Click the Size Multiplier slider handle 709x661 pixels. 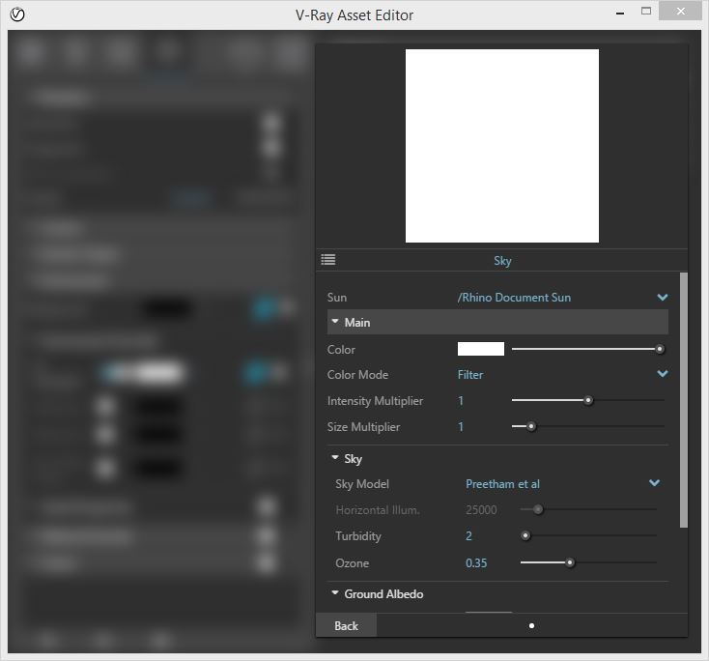[x=531, y=426]
